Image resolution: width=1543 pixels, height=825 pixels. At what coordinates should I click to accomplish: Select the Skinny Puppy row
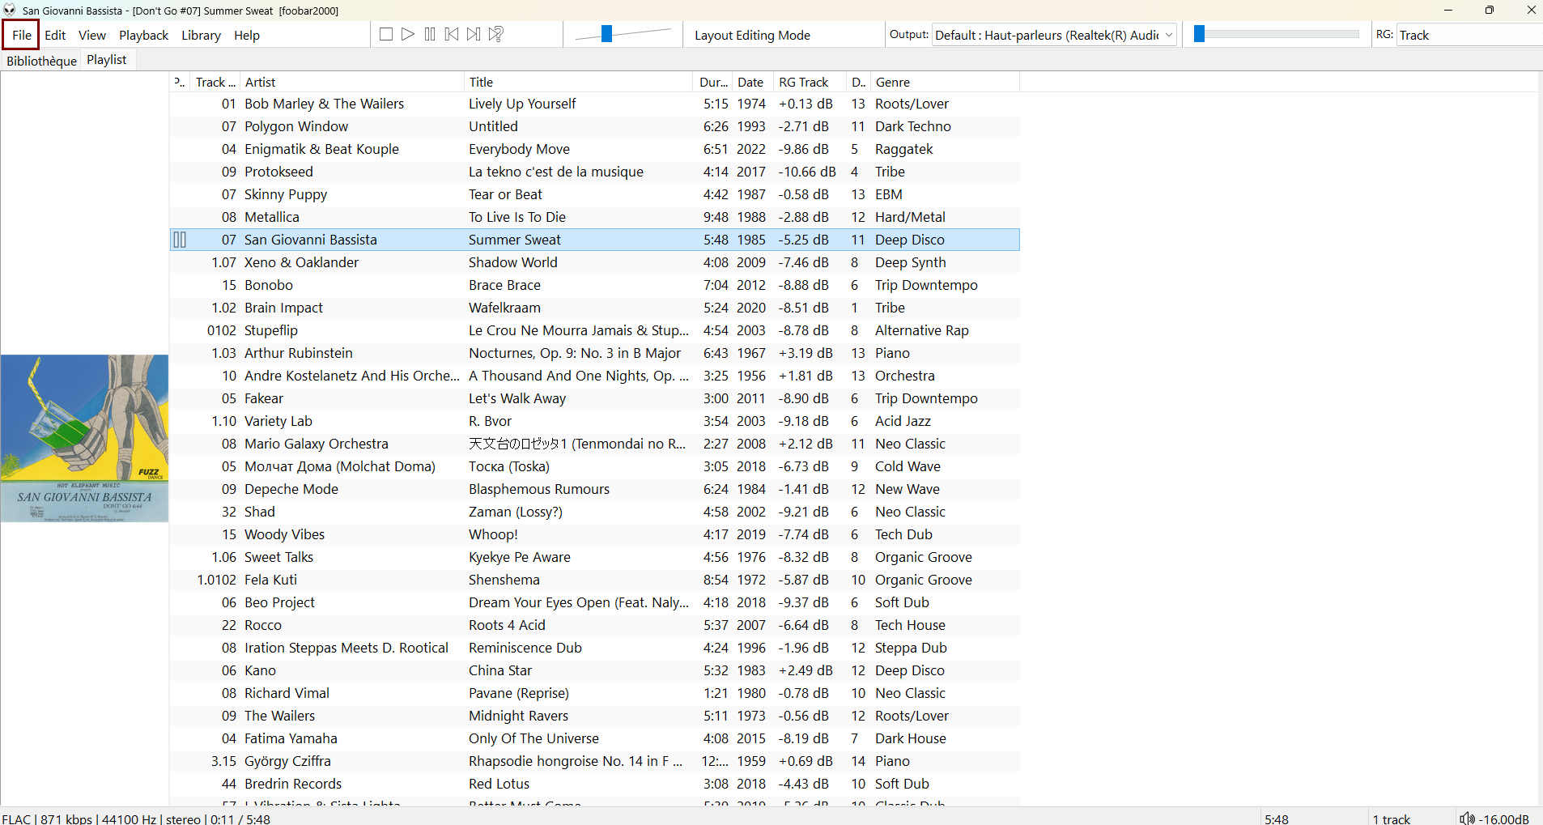point(594,194)
